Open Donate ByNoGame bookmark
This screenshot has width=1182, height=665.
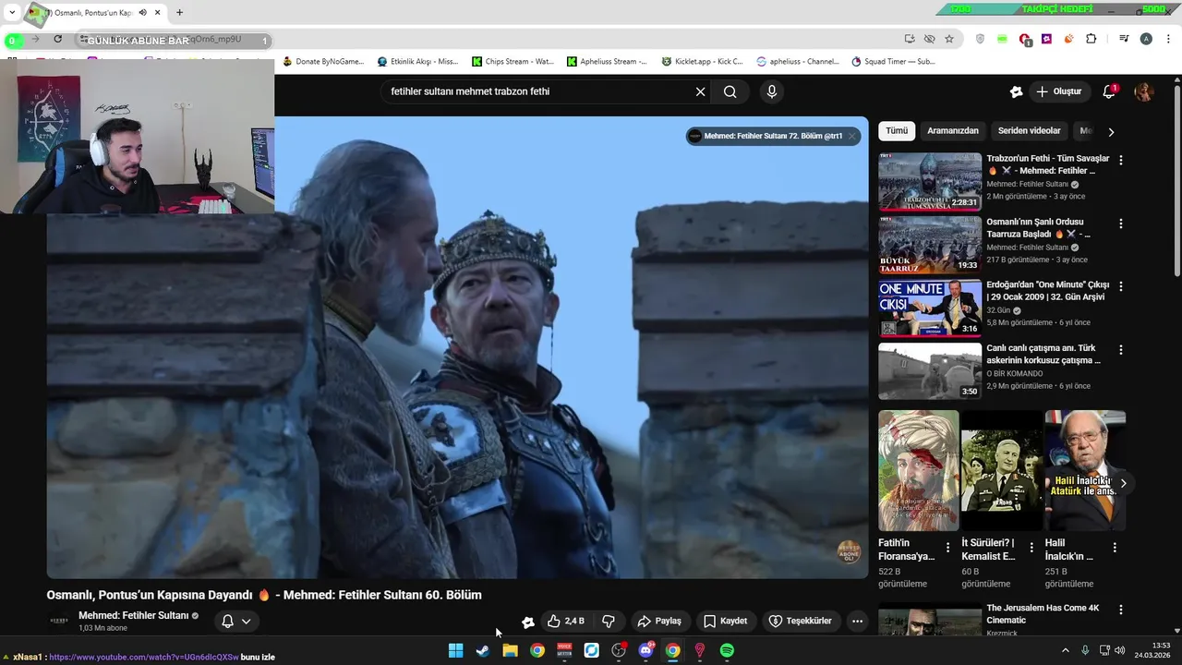[323, 62]
